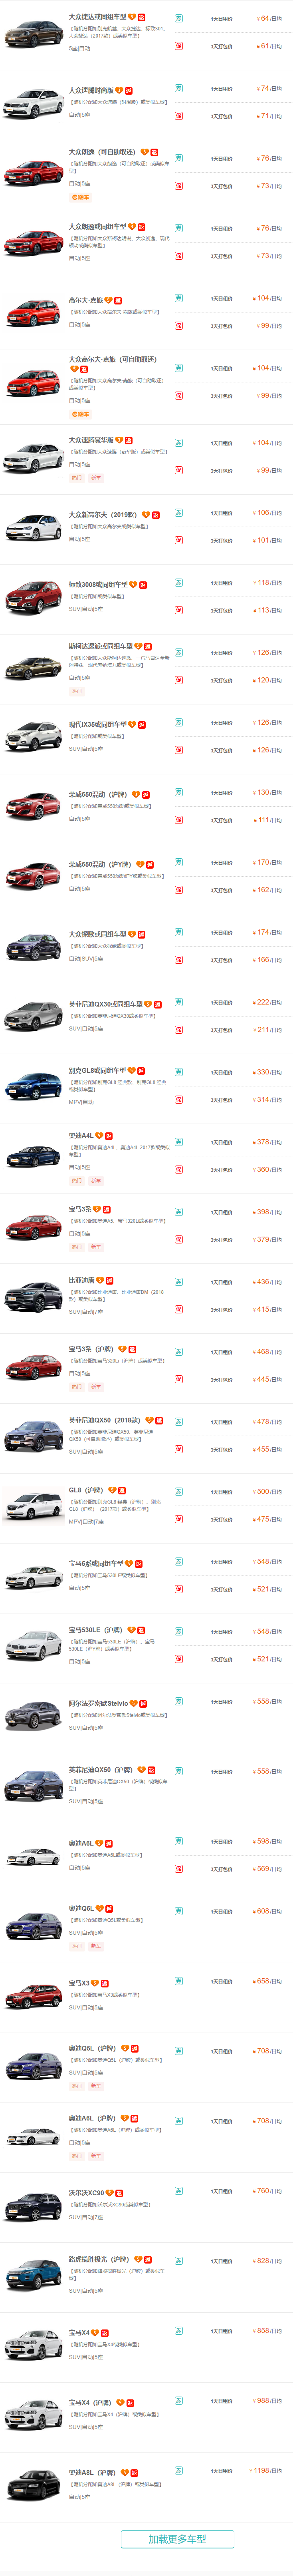Click teal icon in 阿尔法罗密欧Stelvio row
Viewport: 293px width, 2576px height.
tap(179, 1700)
